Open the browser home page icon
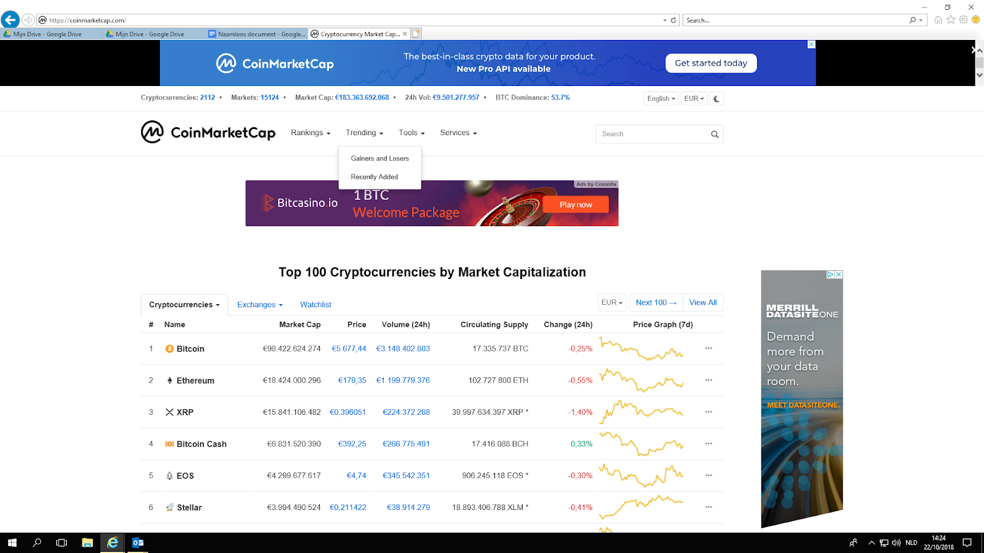984x553 pixels. pos(938,20)
